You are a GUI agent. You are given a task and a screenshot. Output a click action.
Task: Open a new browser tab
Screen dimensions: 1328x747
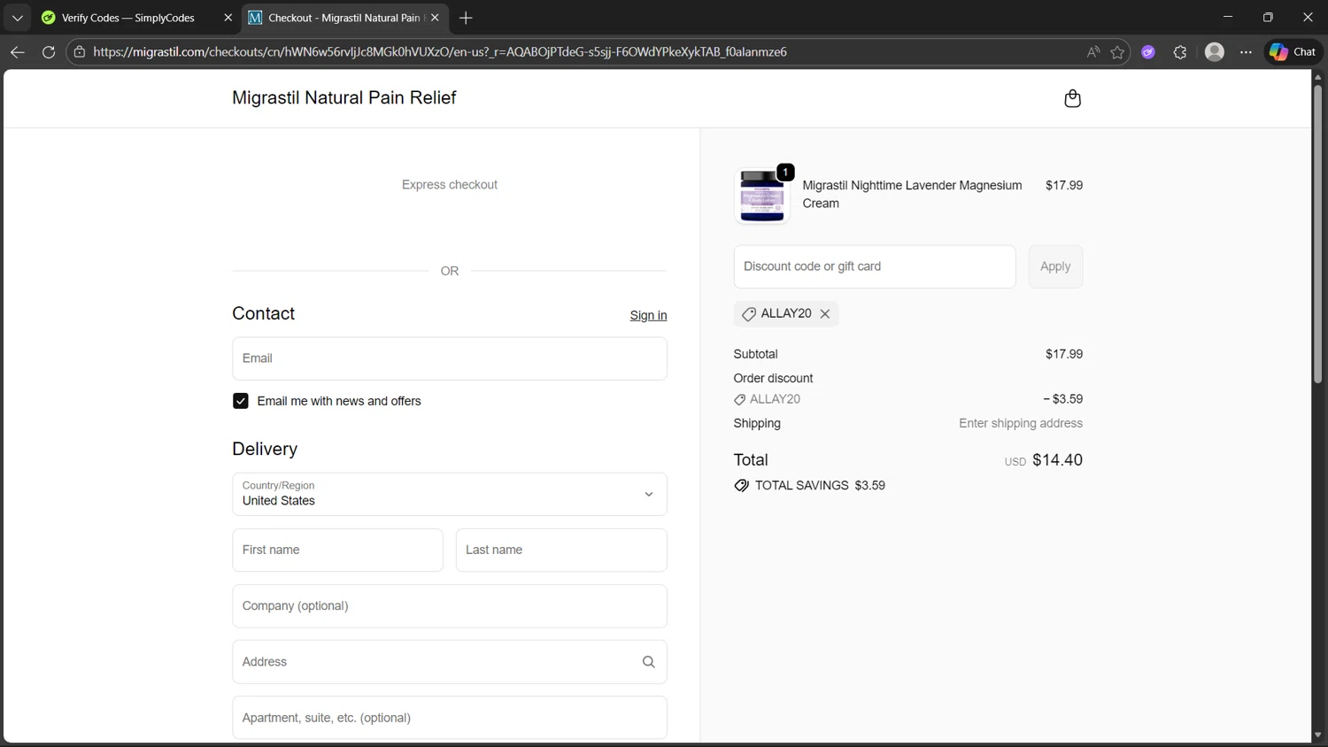(466, 18)
